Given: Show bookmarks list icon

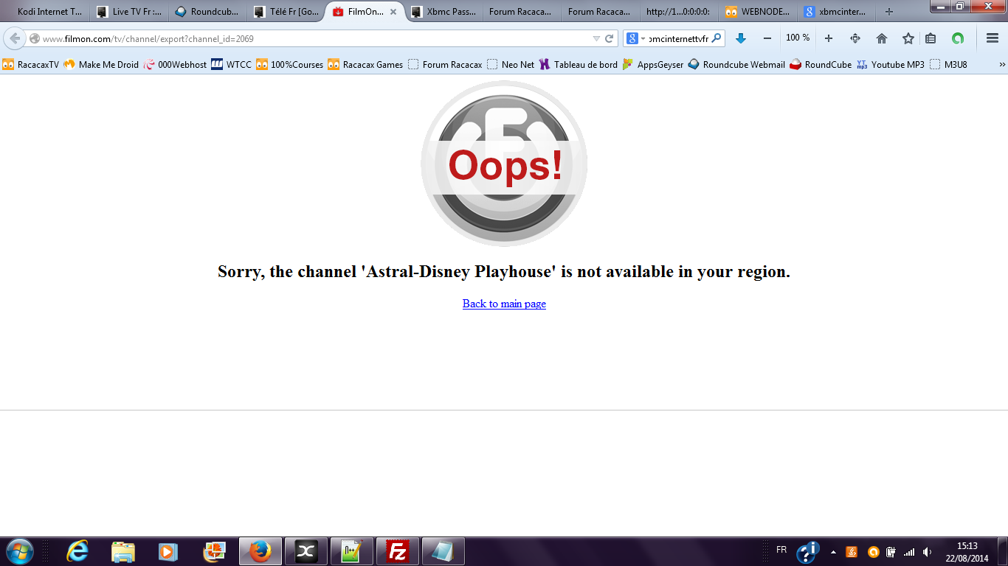Looking at the screenshot, I should (931, 38).
